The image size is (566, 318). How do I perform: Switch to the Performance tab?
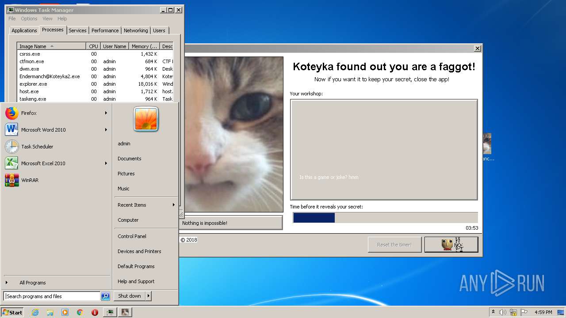click(x=105, y=30)
